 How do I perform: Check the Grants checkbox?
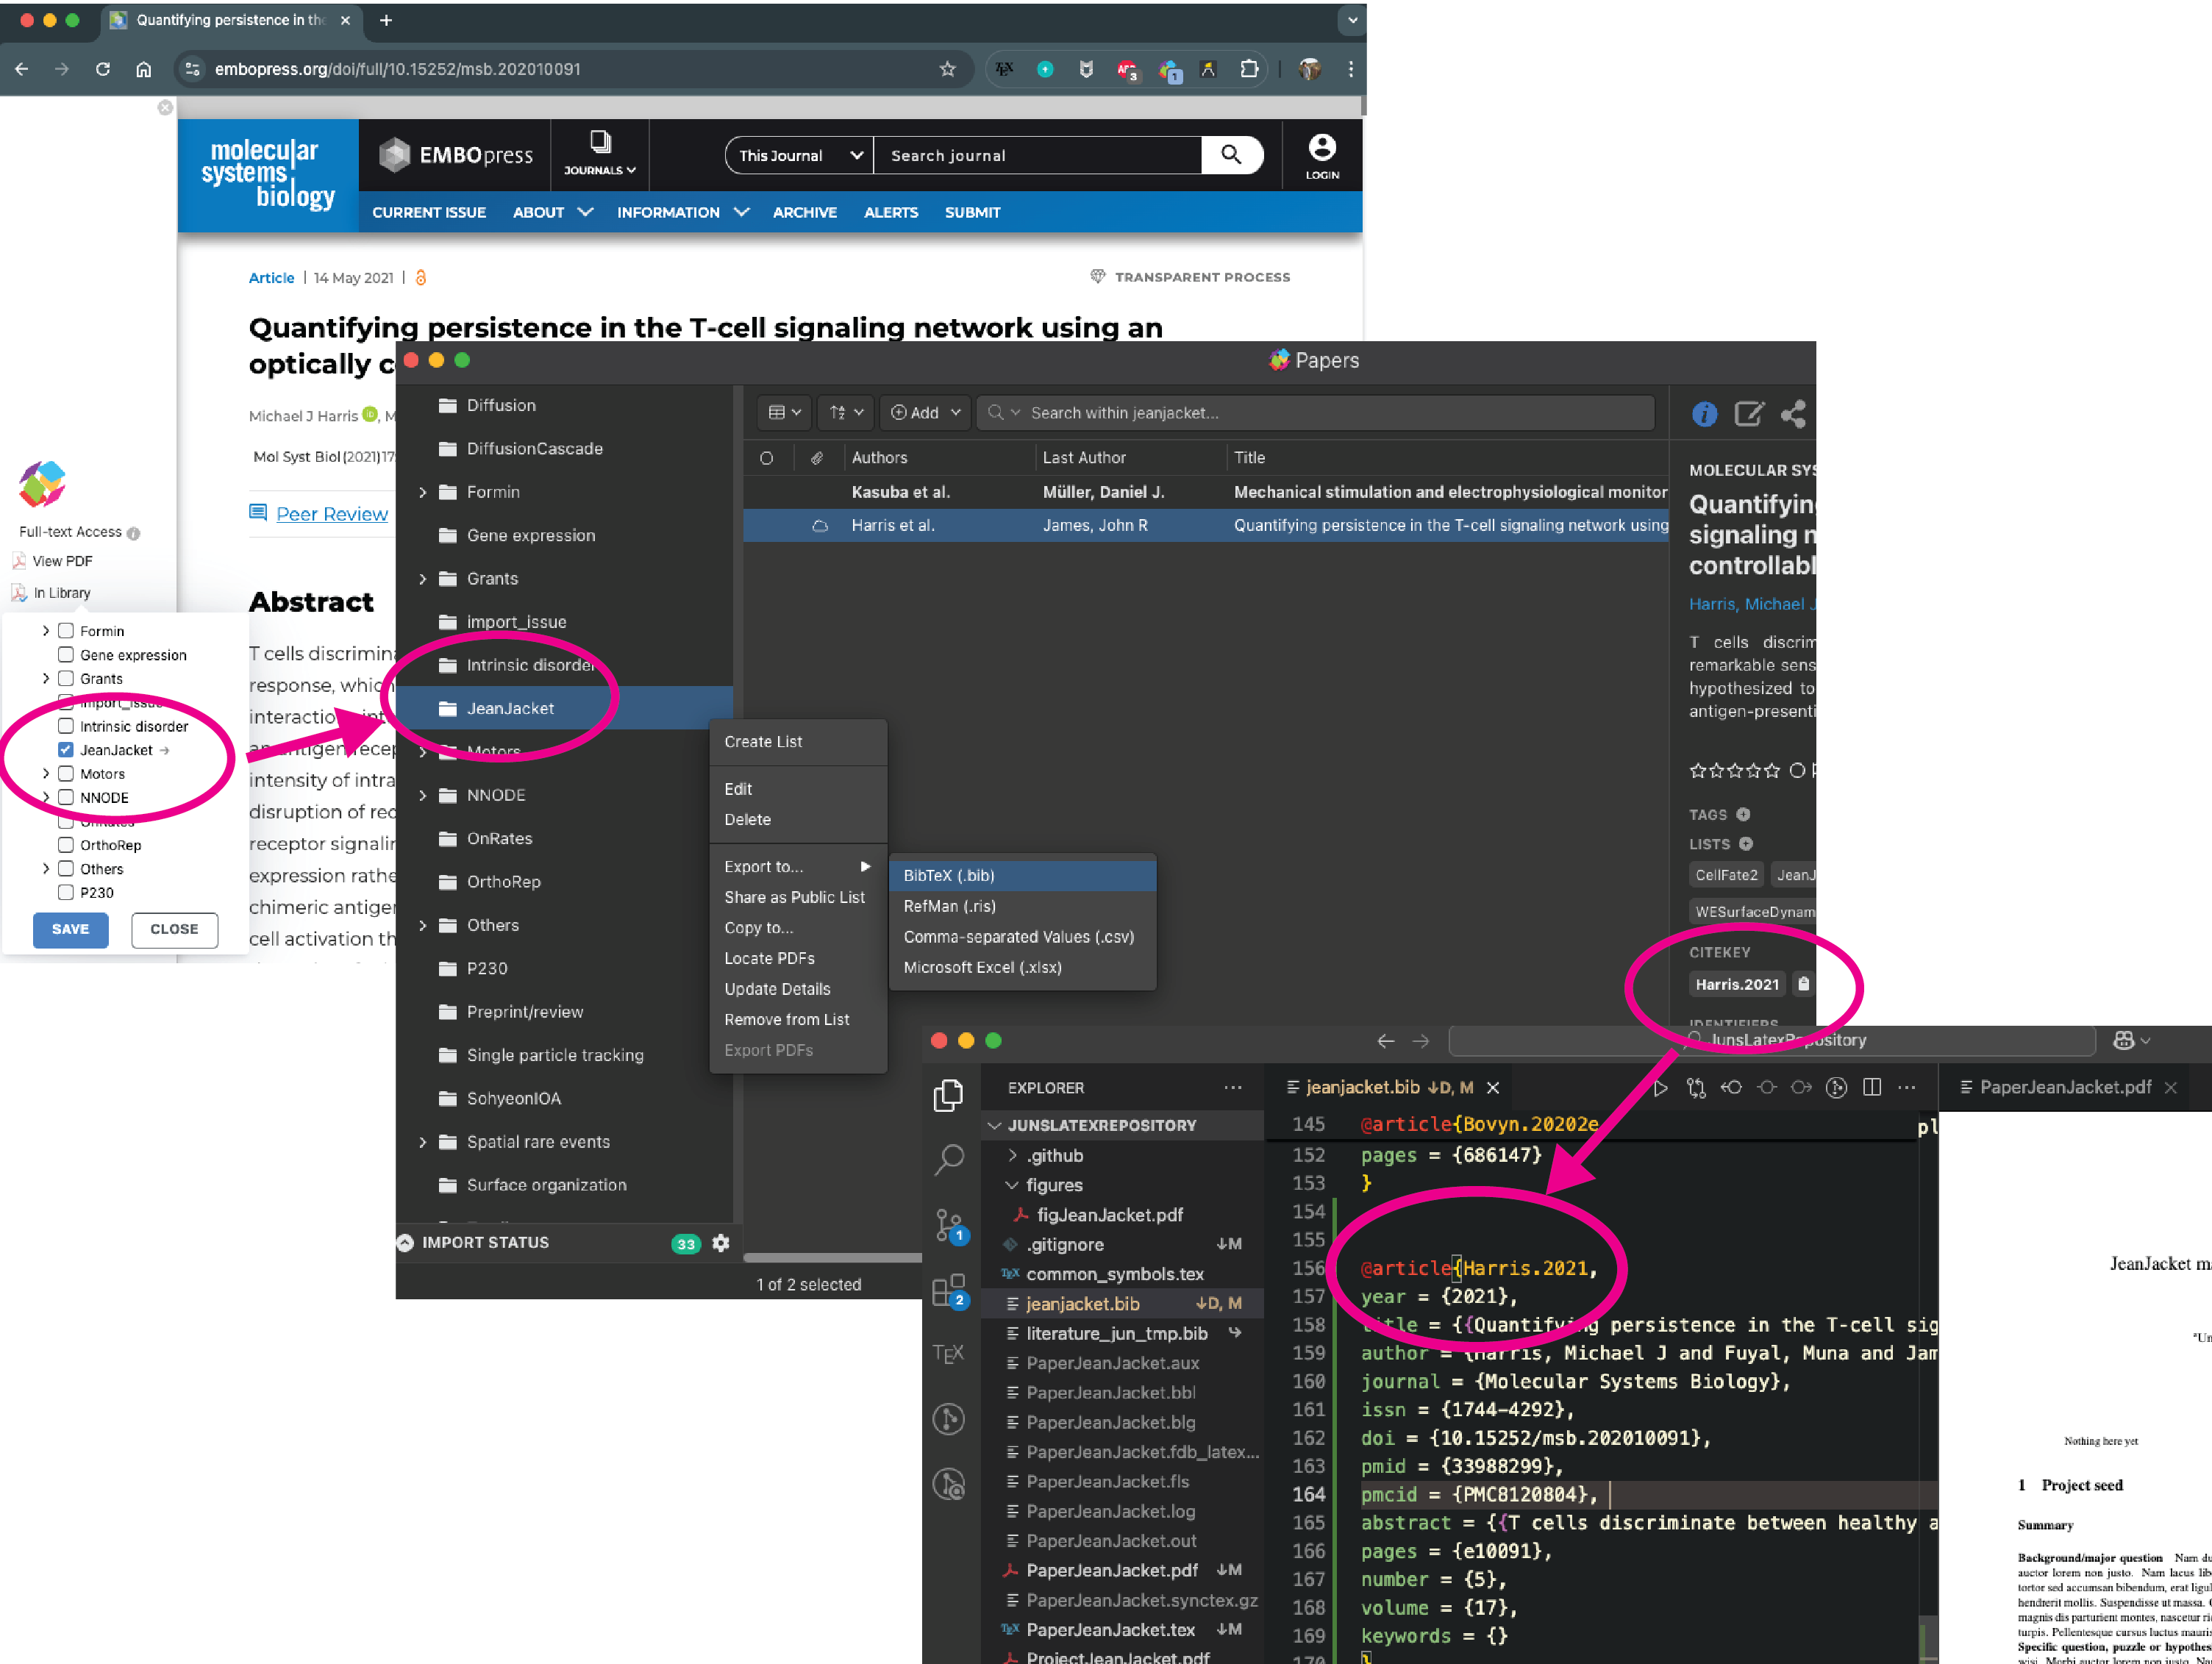(66, 679)
